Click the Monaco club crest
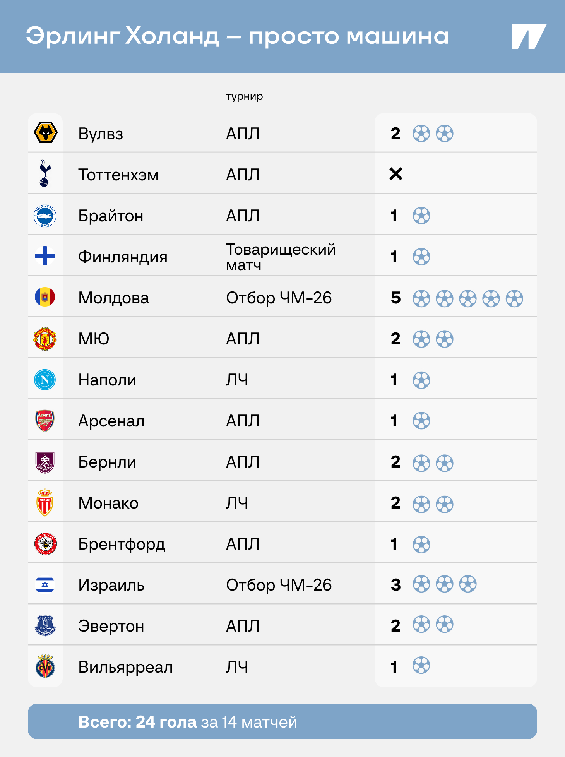 (45, 503)
